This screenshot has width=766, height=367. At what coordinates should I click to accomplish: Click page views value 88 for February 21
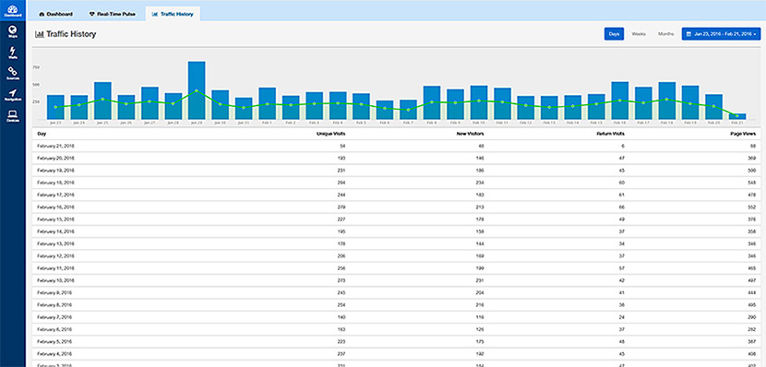[x=754, y=146]
